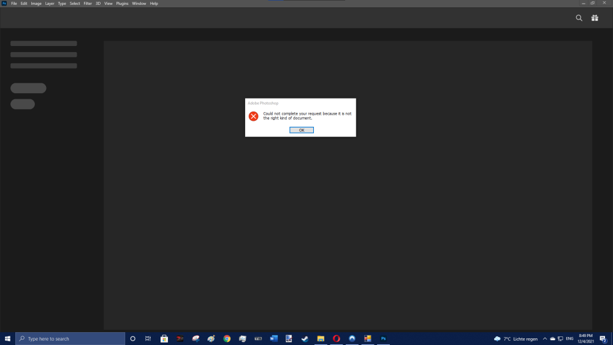
Task: Click the weather widget showing Lichte regen
Action: 516,339
